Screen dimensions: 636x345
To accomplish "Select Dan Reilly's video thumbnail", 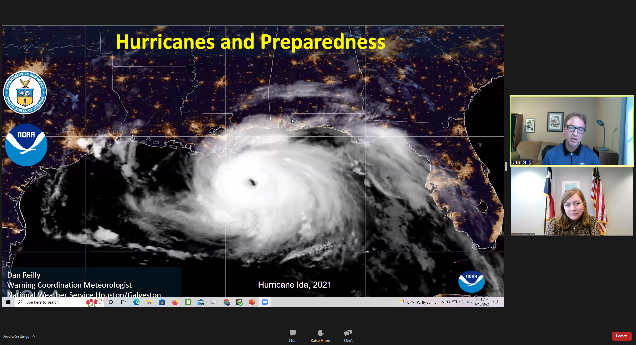I will coord(572,131).
